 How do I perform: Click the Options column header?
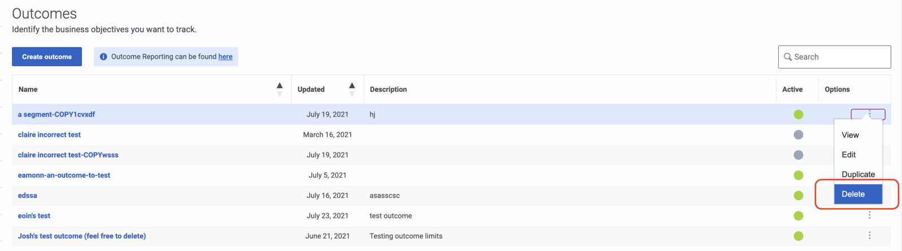tap(837, 89)
